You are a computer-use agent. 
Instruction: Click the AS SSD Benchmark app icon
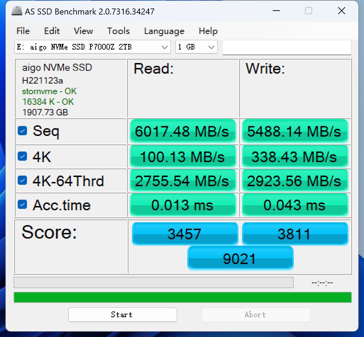17,11
